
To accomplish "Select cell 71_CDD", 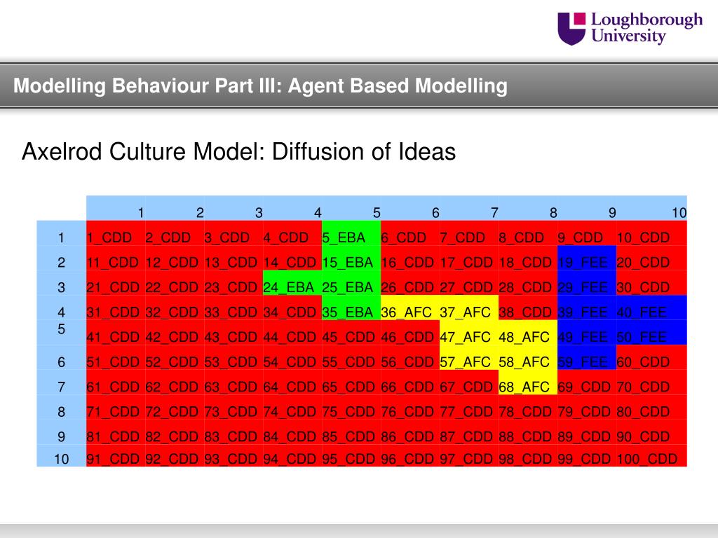I will [x=116, y=407].
